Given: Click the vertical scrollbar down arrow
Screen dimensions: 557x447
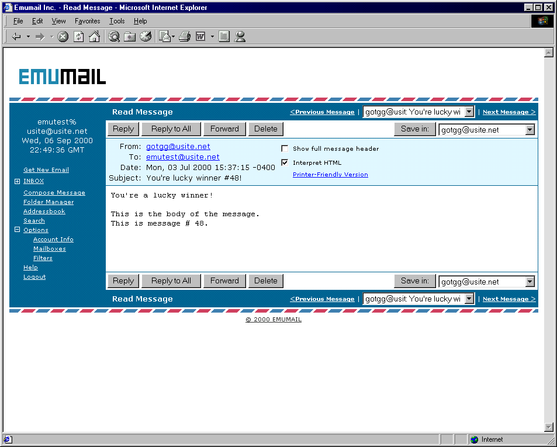Looking at the screenshot, I should [548, 427].
